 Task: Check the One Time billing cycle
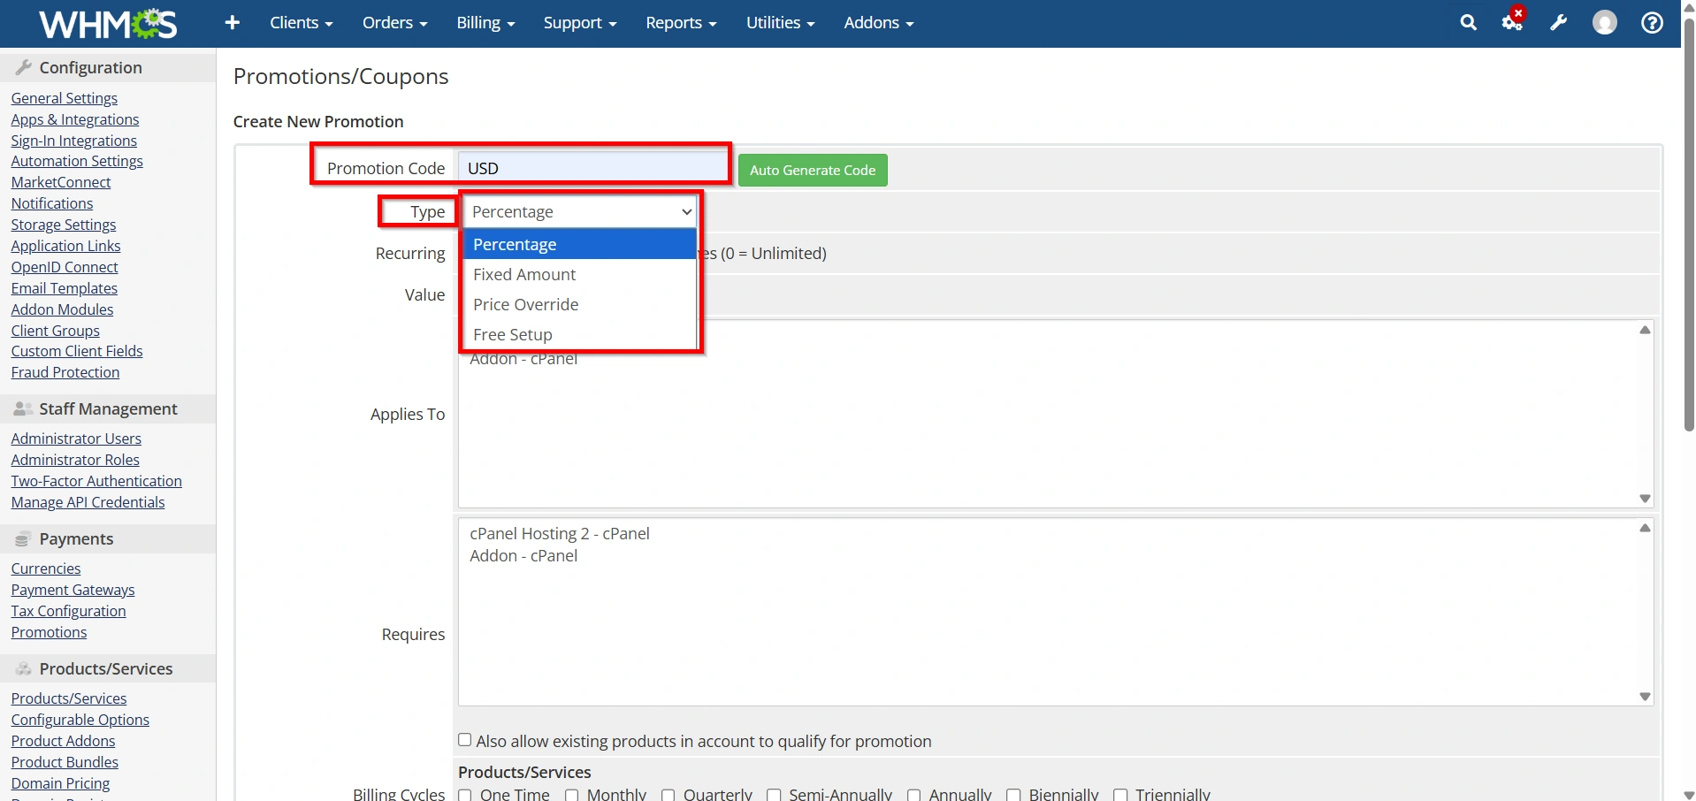click(465, 795)
